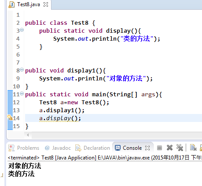Click the Java file icon on Test8.java tab
The image size is (202, 186).
11,5
